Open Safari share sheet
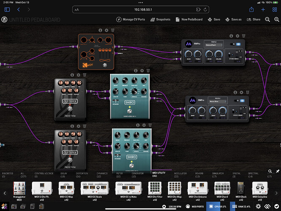Viewport: 281px width, 211px height. coord(251,10)
